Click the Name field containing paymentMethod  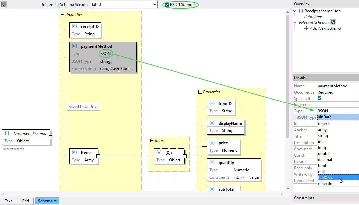tap(336, 86)
